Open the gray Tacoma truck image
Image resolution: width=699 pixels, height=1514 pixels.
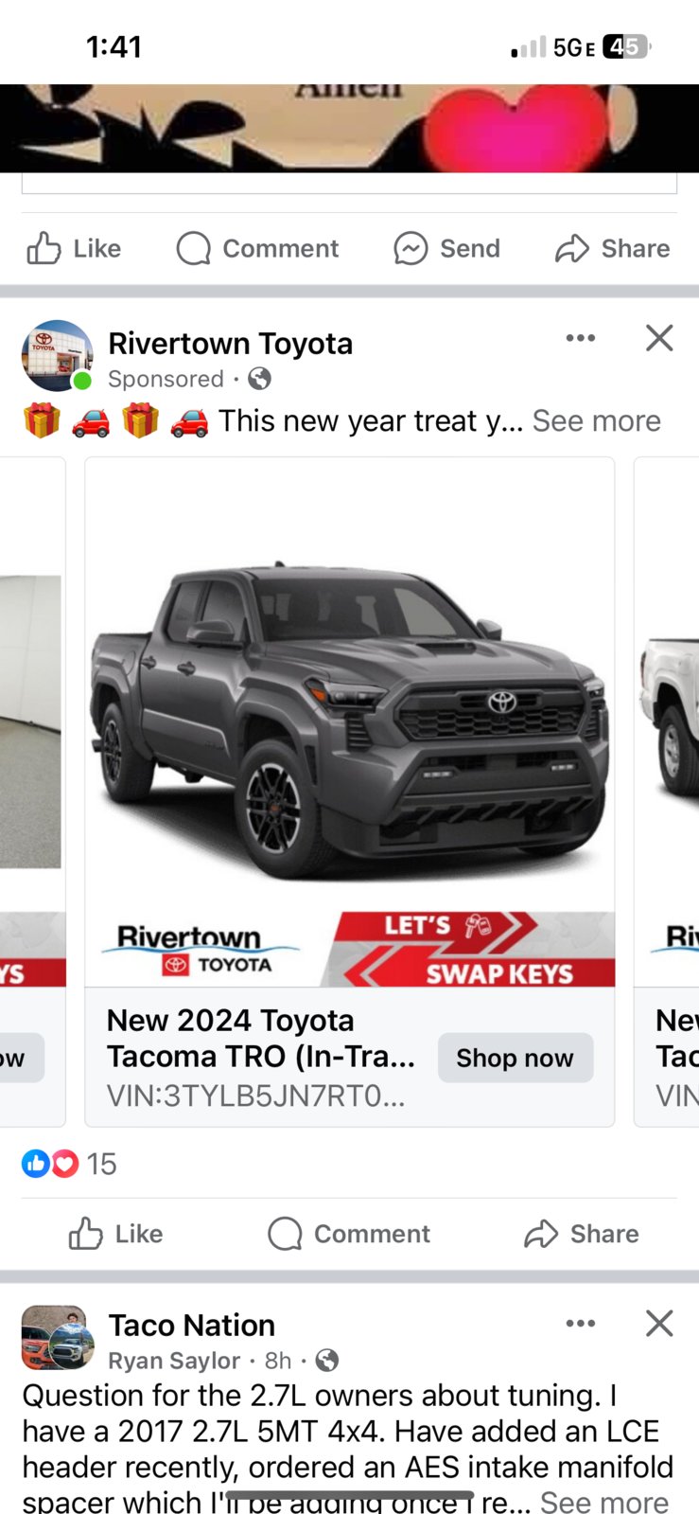tap(350, 722)
